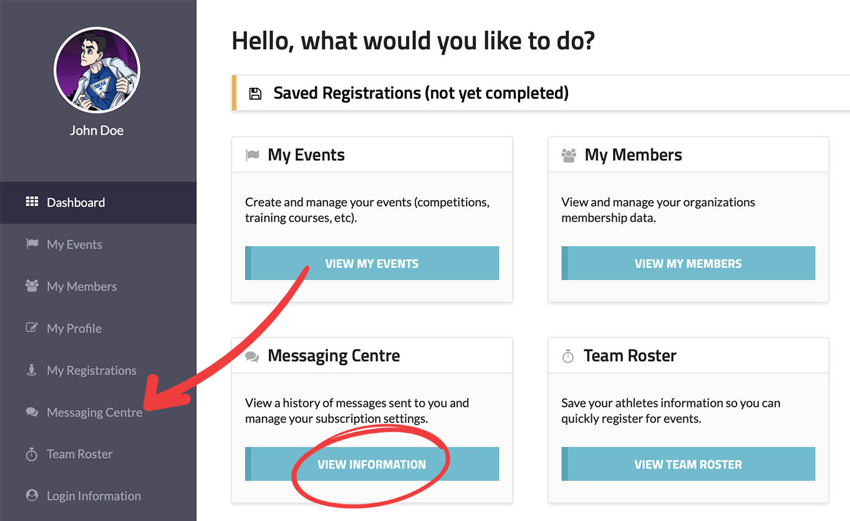The width and height of the screenshot is (850, 521).
Task: Click the user circle icon beside Login Information
Action: pos(32,496)
